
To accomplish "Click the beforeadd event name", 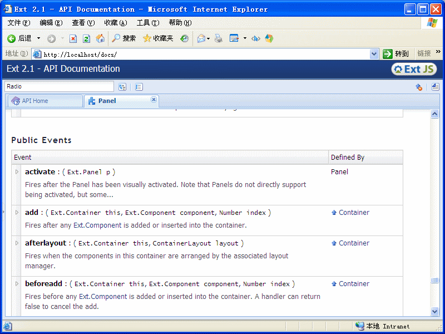I will point(44,284).
